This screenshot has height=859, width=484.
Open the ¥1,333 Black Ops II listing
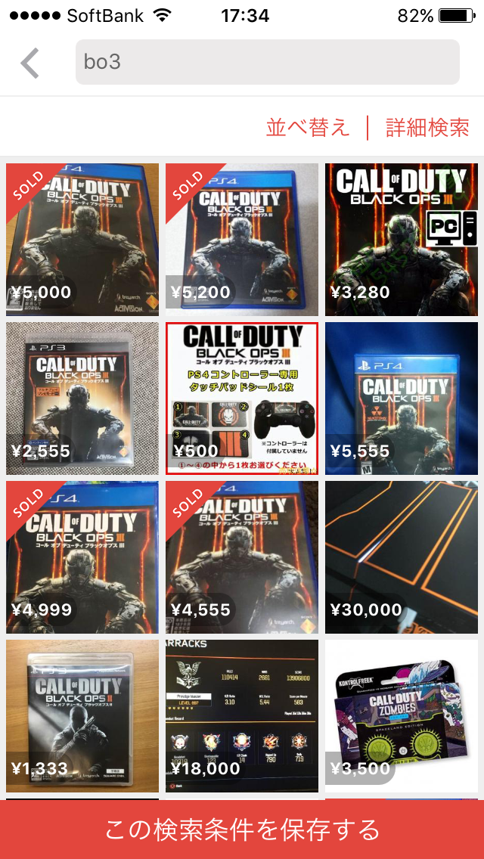tap(82, 716)
